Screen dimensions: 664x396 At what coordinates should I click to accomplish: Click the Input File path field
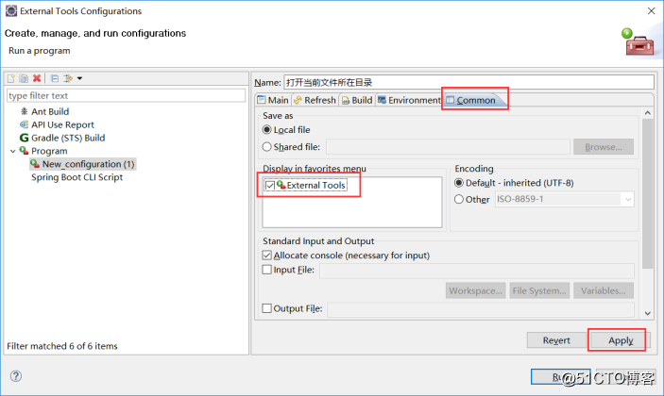477,271
